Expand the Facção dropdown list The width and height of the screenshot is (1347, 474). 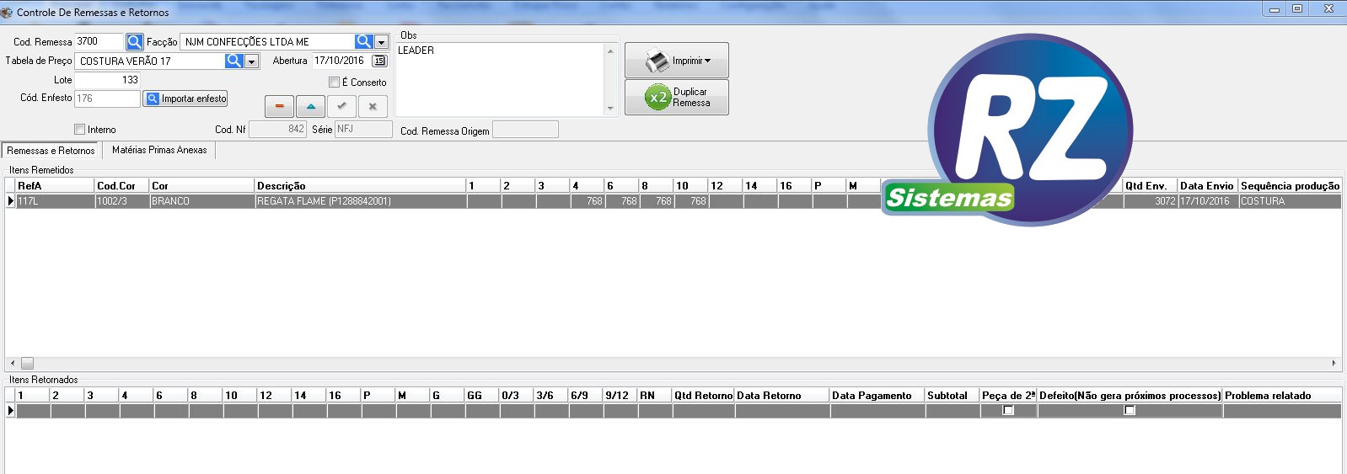(381, 42)
